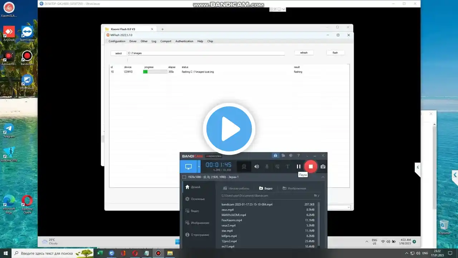
Task: Switch to the Изображения tab in Bandicam home
Action: point(294,188)
